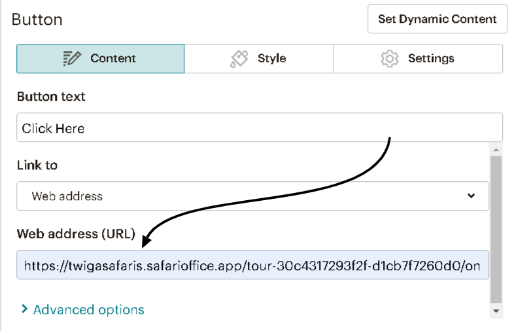Click the vertical scrollbar thumb
The width and height of the screenshot is (512, 331).
496,229
